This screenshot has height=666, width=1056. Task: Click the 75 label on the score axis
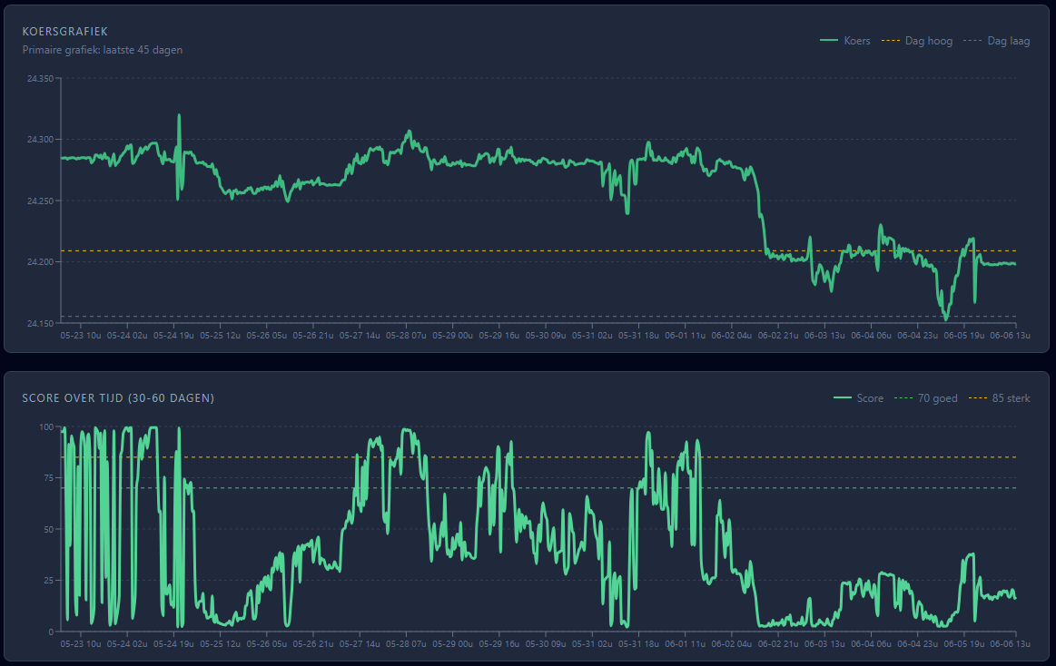point(48,478)
